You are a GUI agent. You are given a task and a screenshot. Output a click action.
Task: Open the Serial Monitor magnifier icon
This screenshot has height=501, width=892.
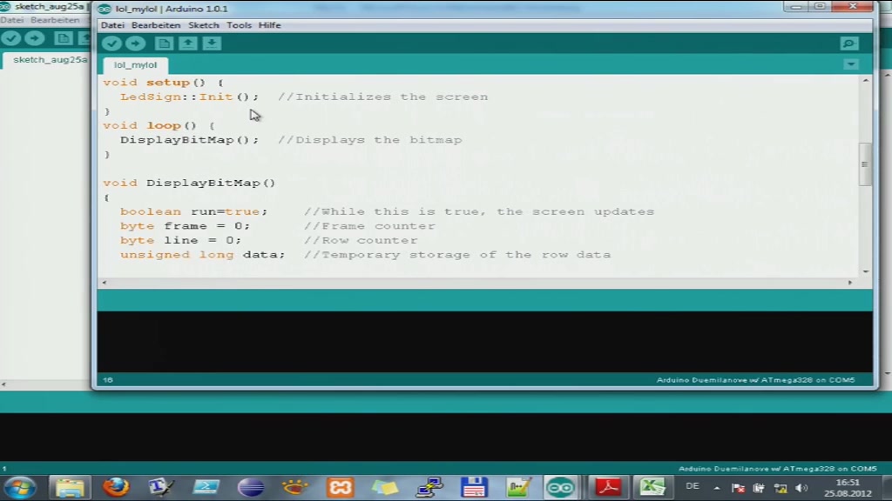point(848,43)
